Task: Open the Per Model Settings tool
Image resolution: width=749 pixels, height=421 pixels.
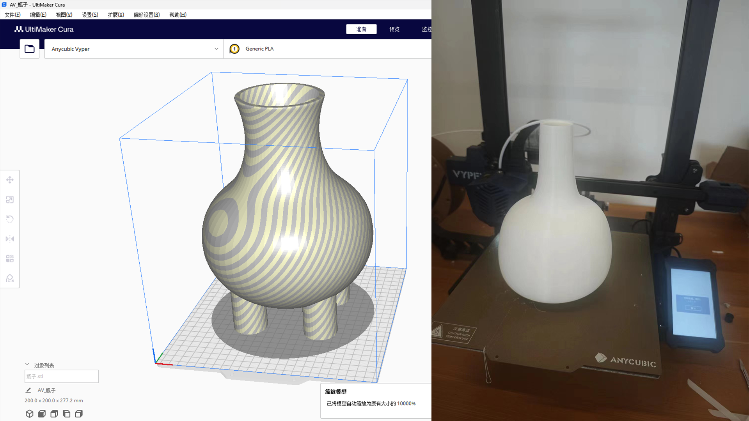Action: click(10, 258)
